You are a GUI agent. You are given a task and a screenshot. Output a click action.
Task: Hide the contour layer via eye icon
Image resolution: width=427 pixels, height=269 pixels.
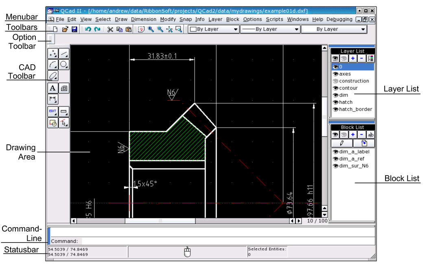[336, 88]
